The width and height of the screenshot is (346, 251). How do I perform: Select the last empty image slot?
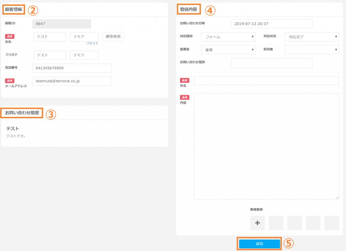(x=331, y=223)
